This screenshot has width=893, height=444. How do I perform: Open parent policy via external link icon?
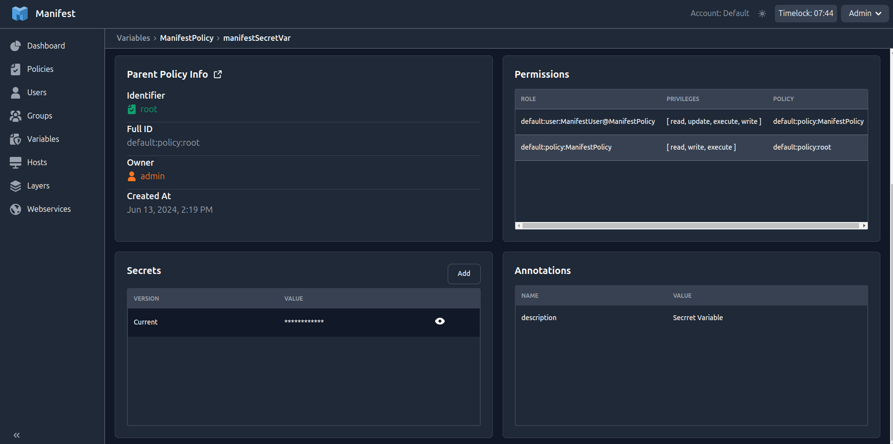pos(218,74)
